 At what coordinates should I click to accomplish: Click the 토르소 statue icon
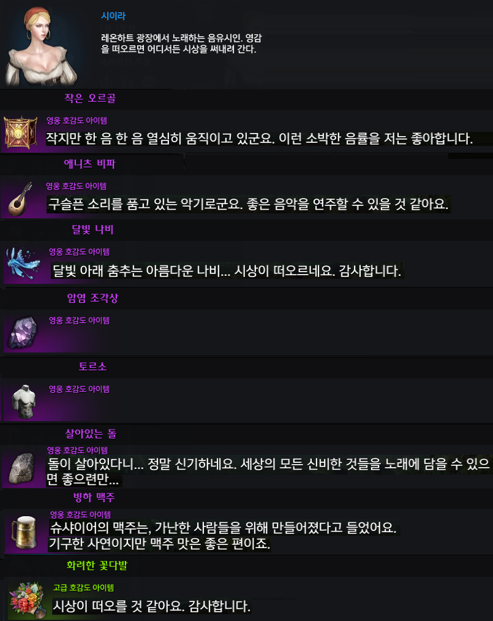click(24, 402)
